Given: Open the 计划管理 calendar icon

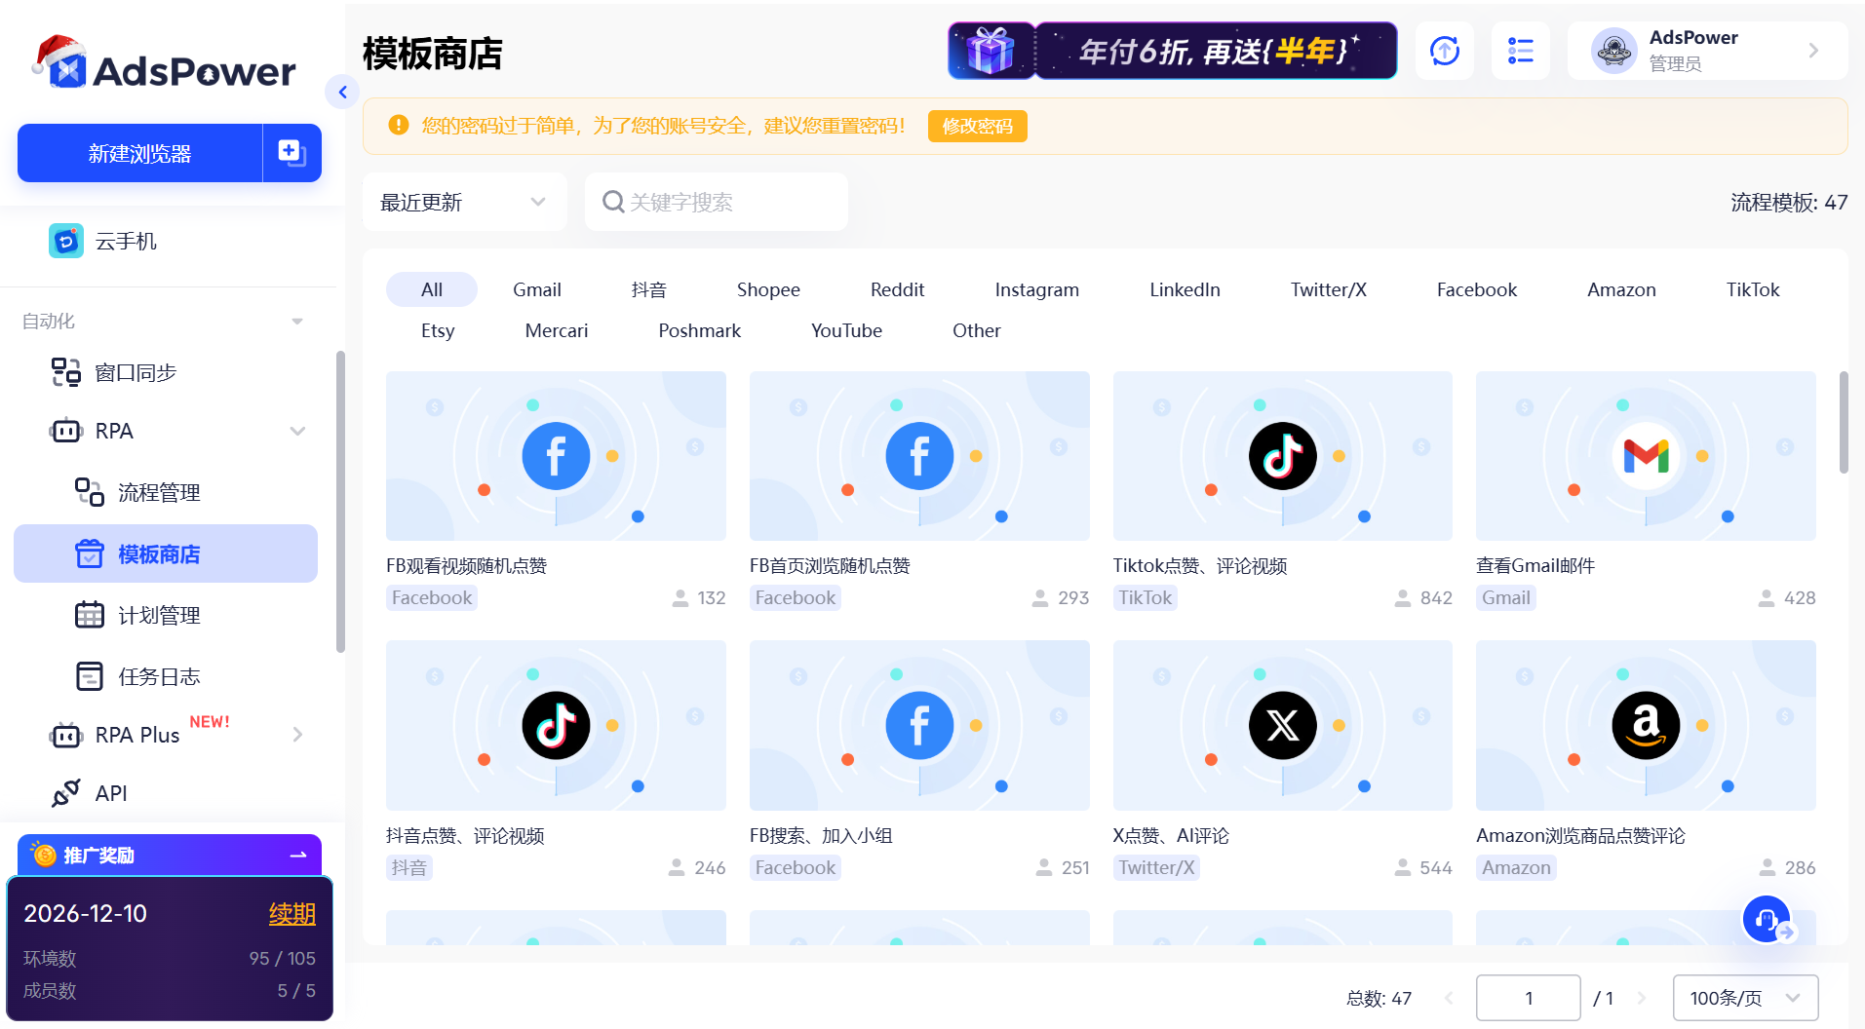Looking at the screenshot, I should point(89,615).
